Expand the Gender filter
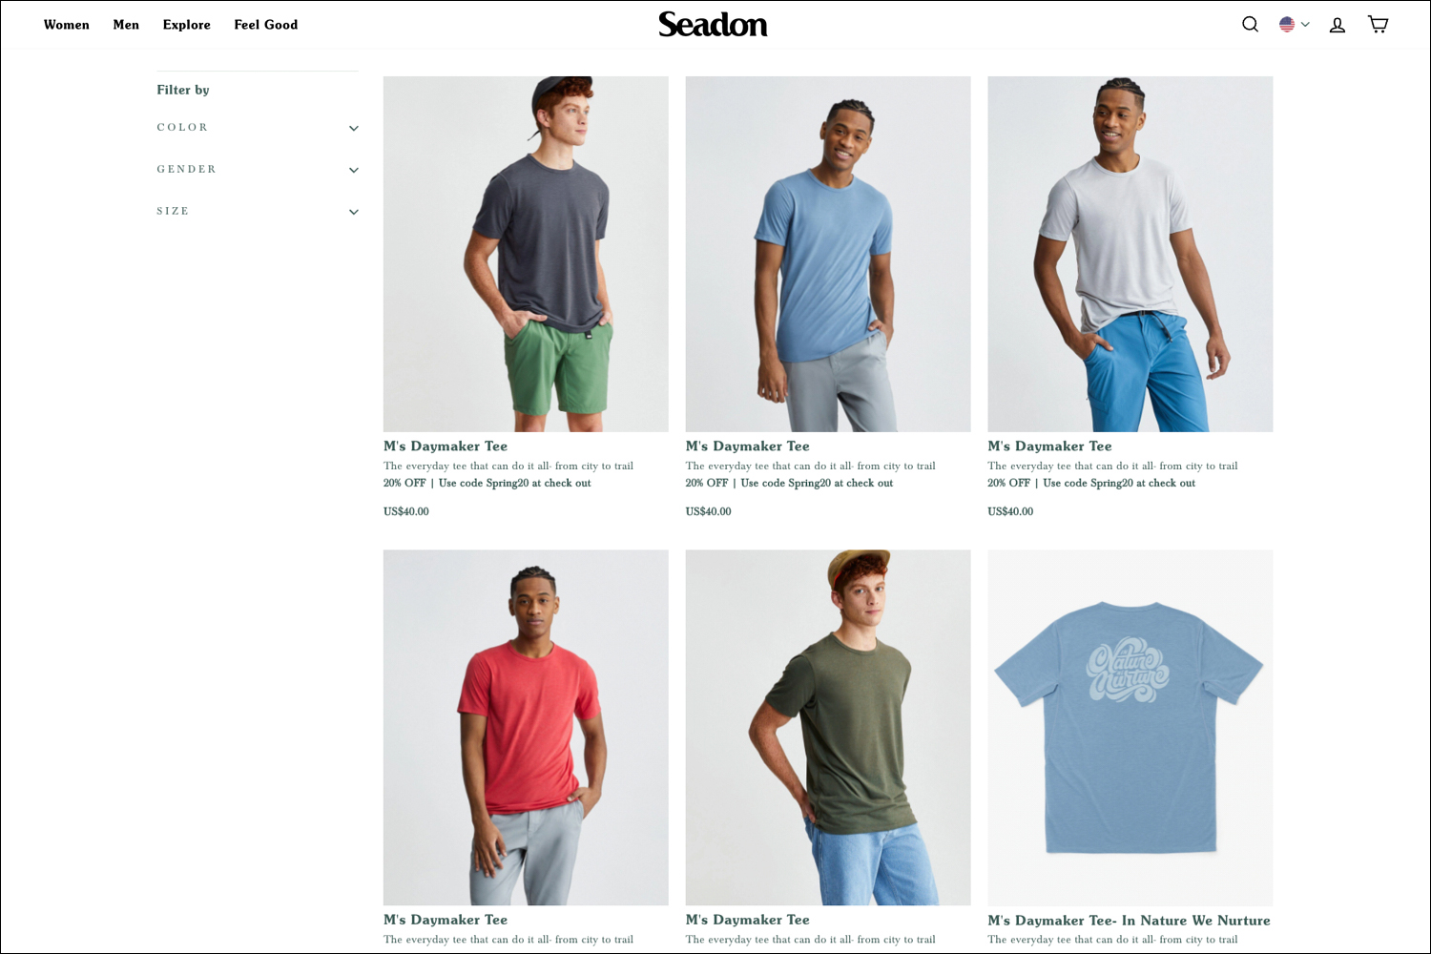Image resolution: width=1431 pixels, height=954 pixels. point(258,170)
